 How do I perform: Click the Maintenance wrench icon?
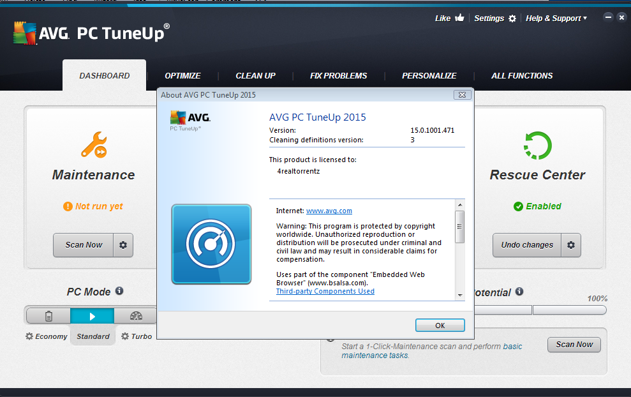[x=94, y=145]
